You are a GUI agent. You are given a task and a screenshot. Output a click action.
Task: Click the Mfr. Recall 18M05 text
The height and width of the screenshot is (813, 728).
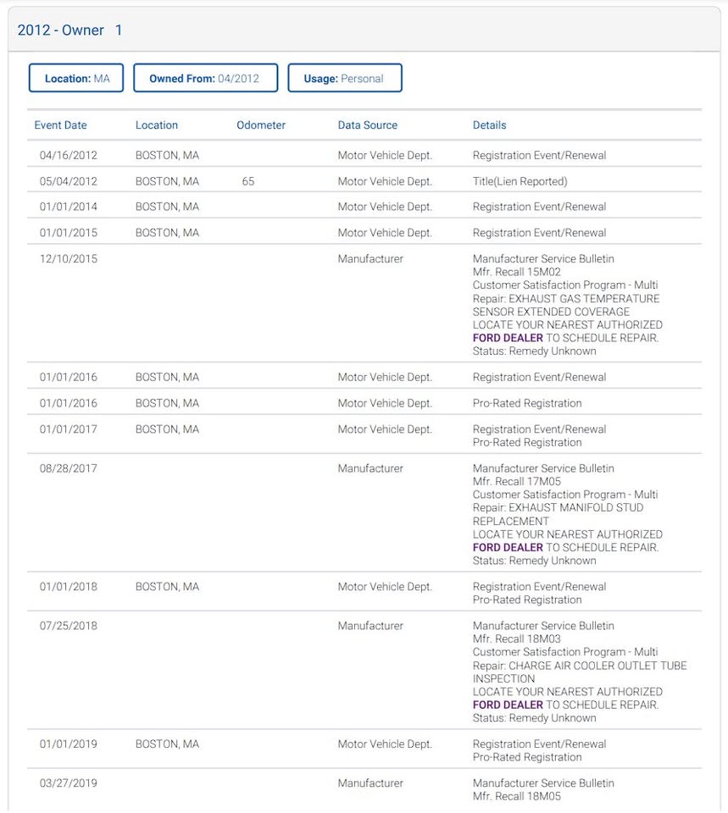pyautogui.click(x=517, y=796)
